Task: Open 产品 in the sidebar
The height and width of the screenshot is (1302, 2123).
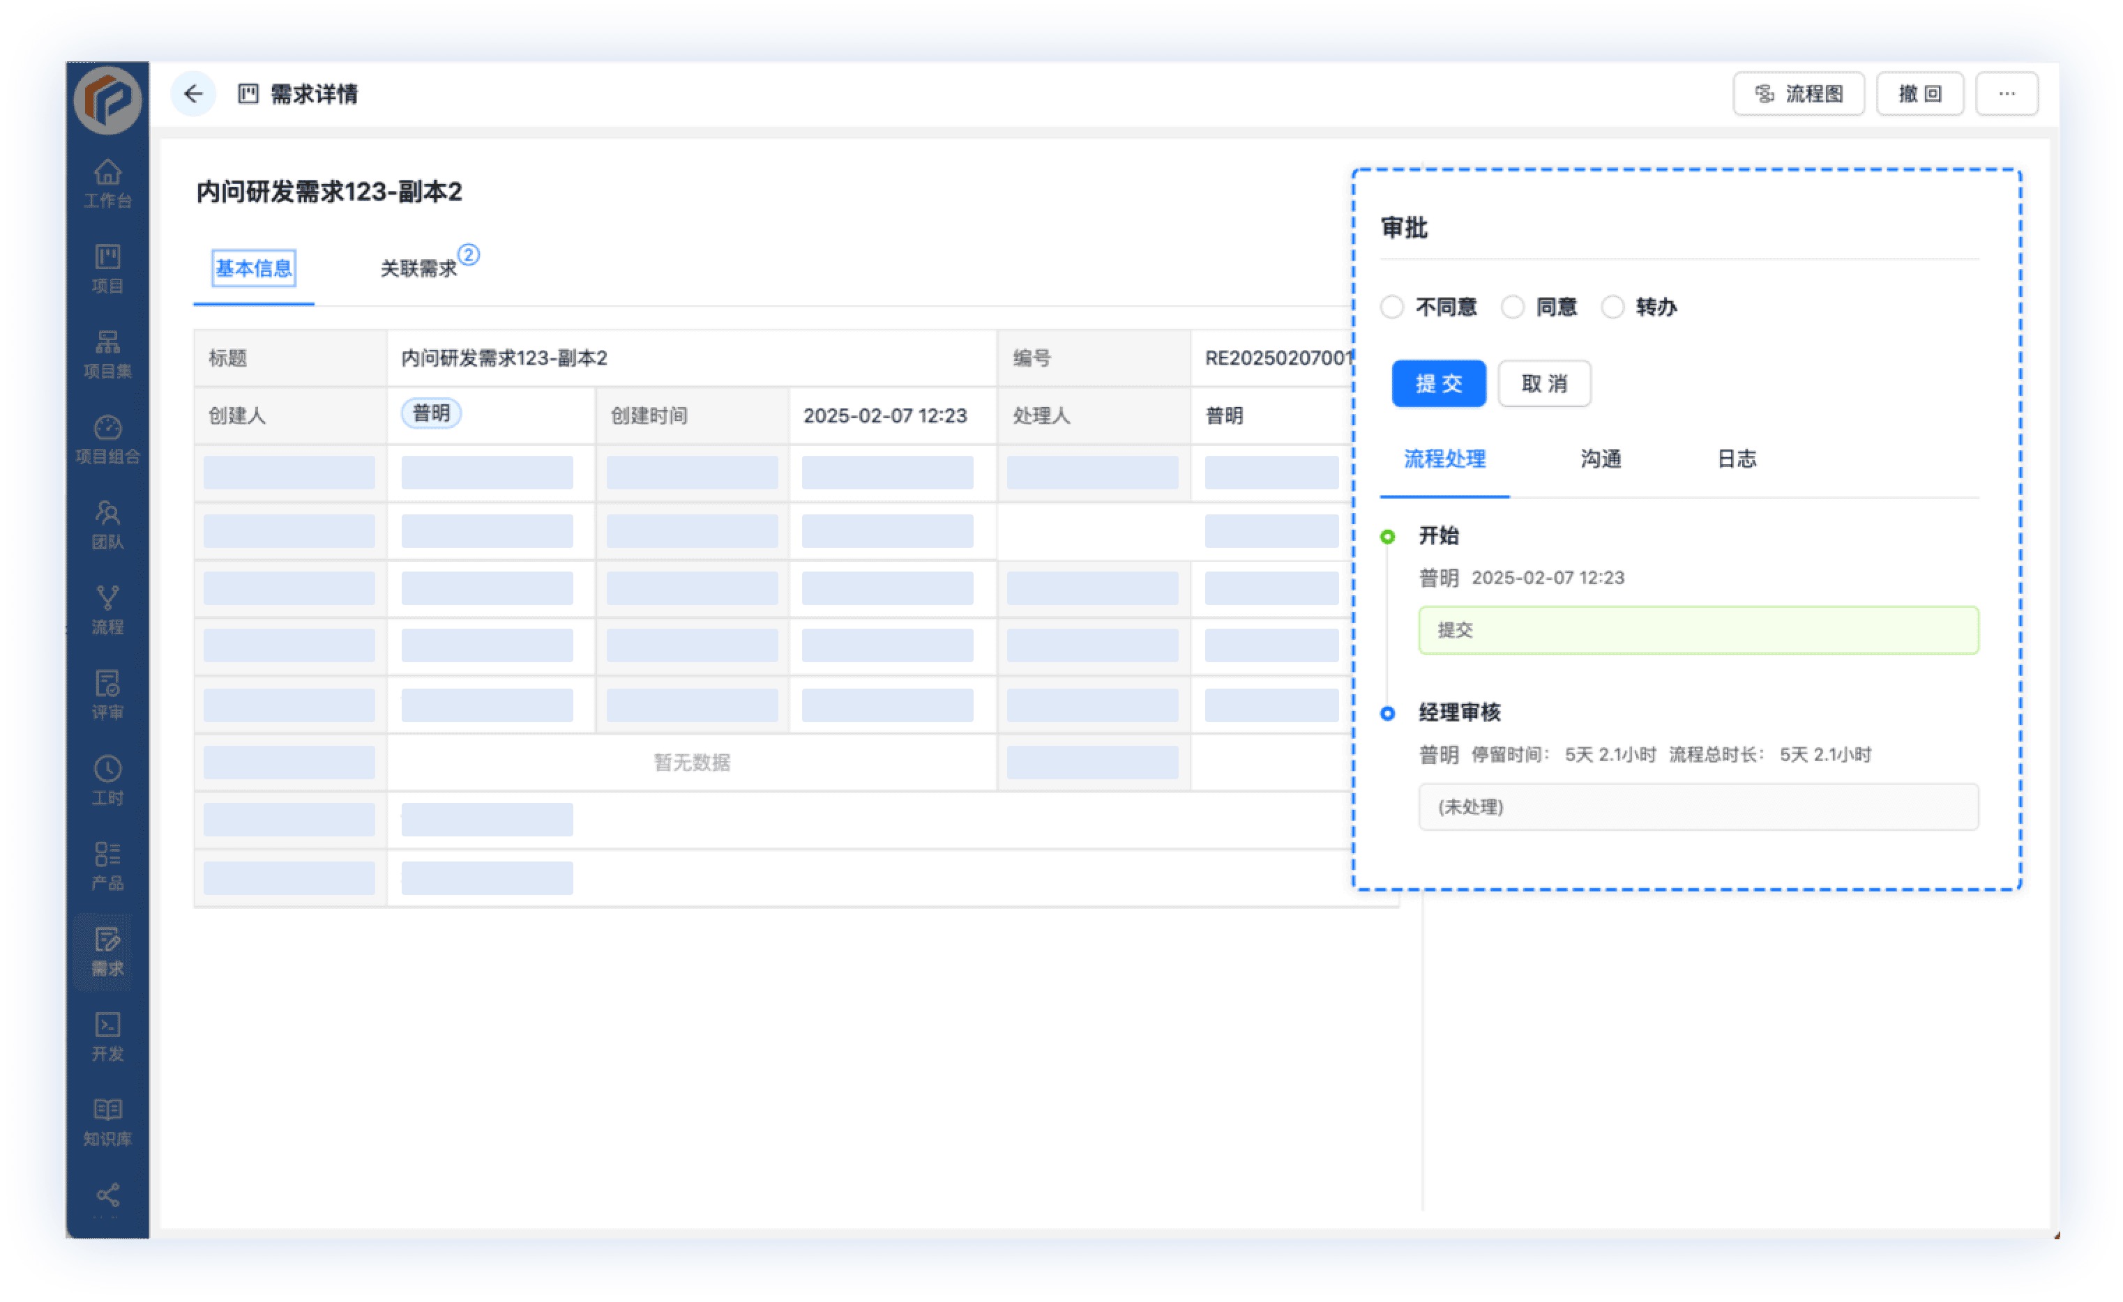Action: coord(107,866)
